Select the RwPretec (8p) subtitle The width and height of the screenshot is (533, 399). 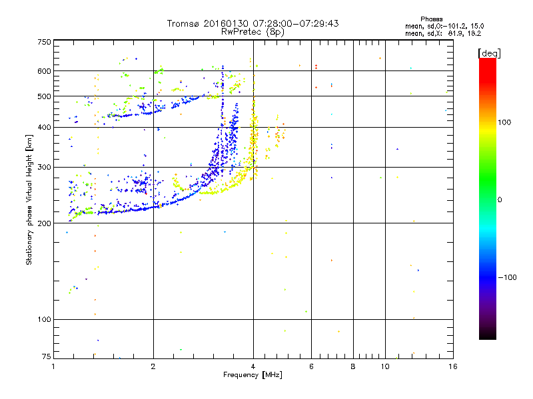coord(253,31)
